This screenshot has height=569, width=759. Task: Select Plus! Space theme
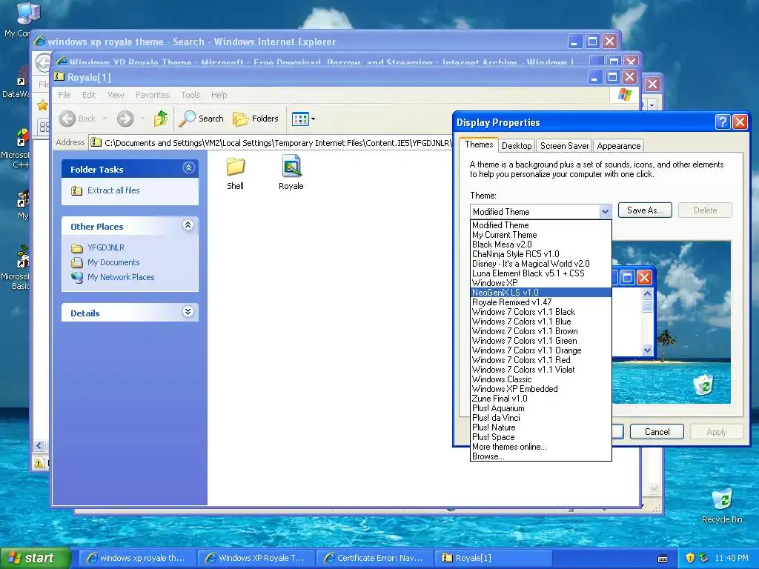tap(540, 437)
